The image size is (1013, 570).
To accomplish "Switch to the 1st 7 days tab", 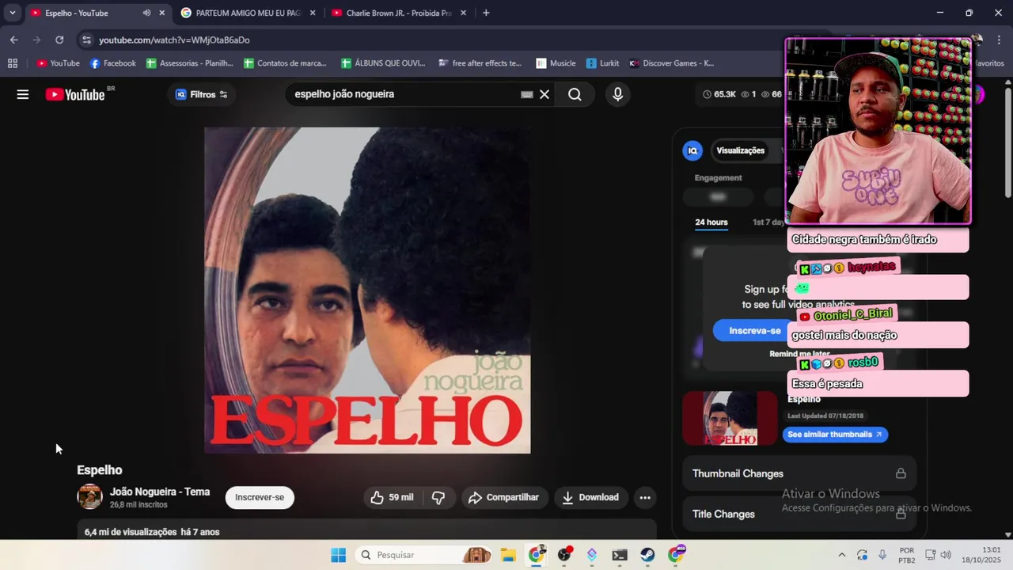I will (x=768, y=222).
